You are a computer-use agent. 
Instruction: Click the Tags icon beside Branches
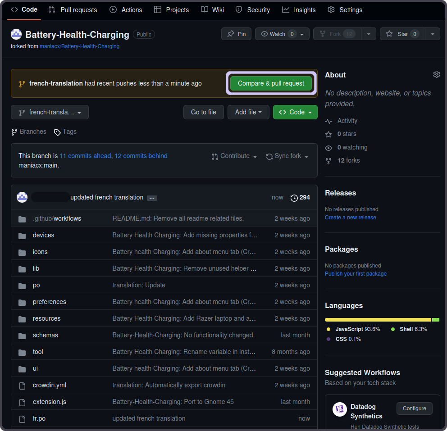pos(57,132)
